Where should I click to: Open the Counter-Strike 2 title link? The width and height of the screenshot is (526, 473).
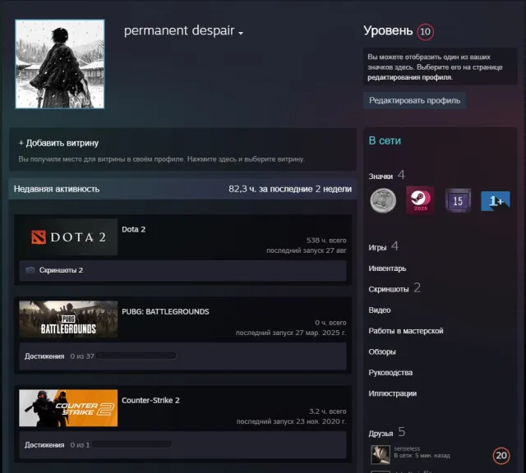click(150, 400)
